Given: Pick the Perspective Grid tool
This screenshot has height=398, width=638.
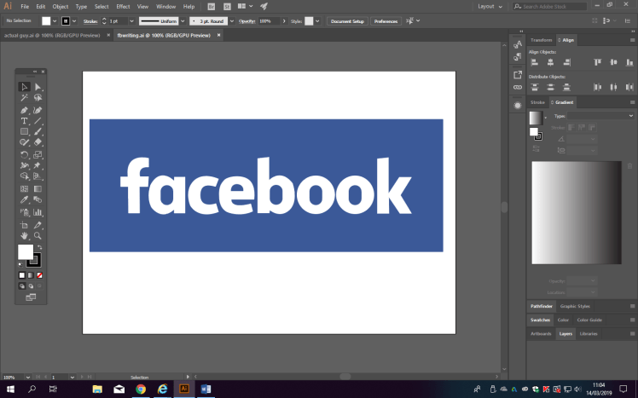Looking at the screenshot, I should point(38,176).
